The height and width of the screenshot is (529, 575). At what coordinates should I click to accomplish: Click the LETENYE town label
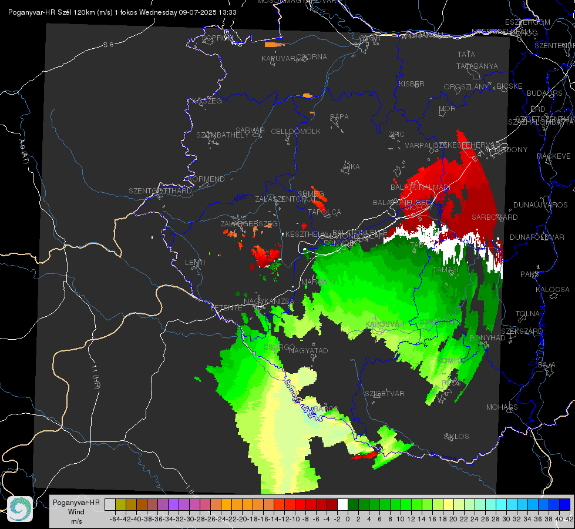(x=226, y=307)
